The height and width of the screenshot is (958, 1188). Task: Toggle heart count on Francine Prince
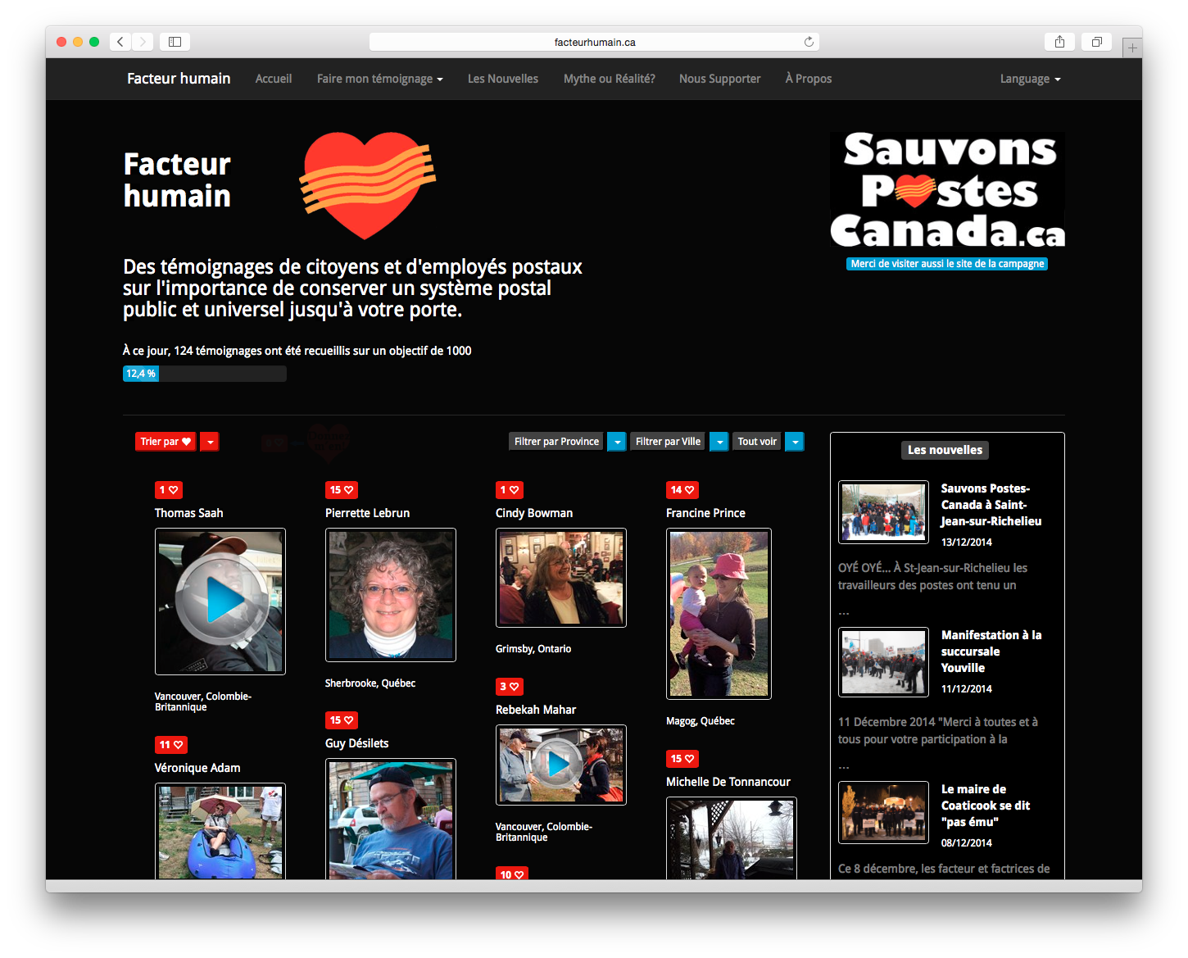click(x=682, y=490)
